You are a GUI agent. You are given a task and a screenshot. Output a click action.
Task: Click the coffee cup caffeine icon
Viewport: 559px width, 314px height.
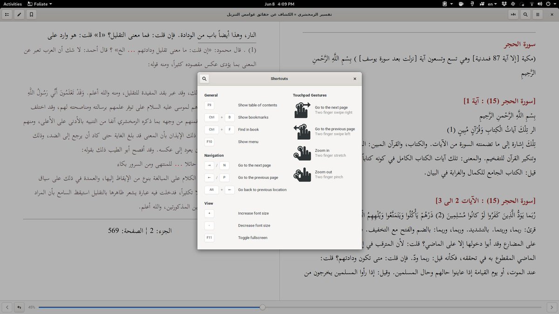(461, 4)
